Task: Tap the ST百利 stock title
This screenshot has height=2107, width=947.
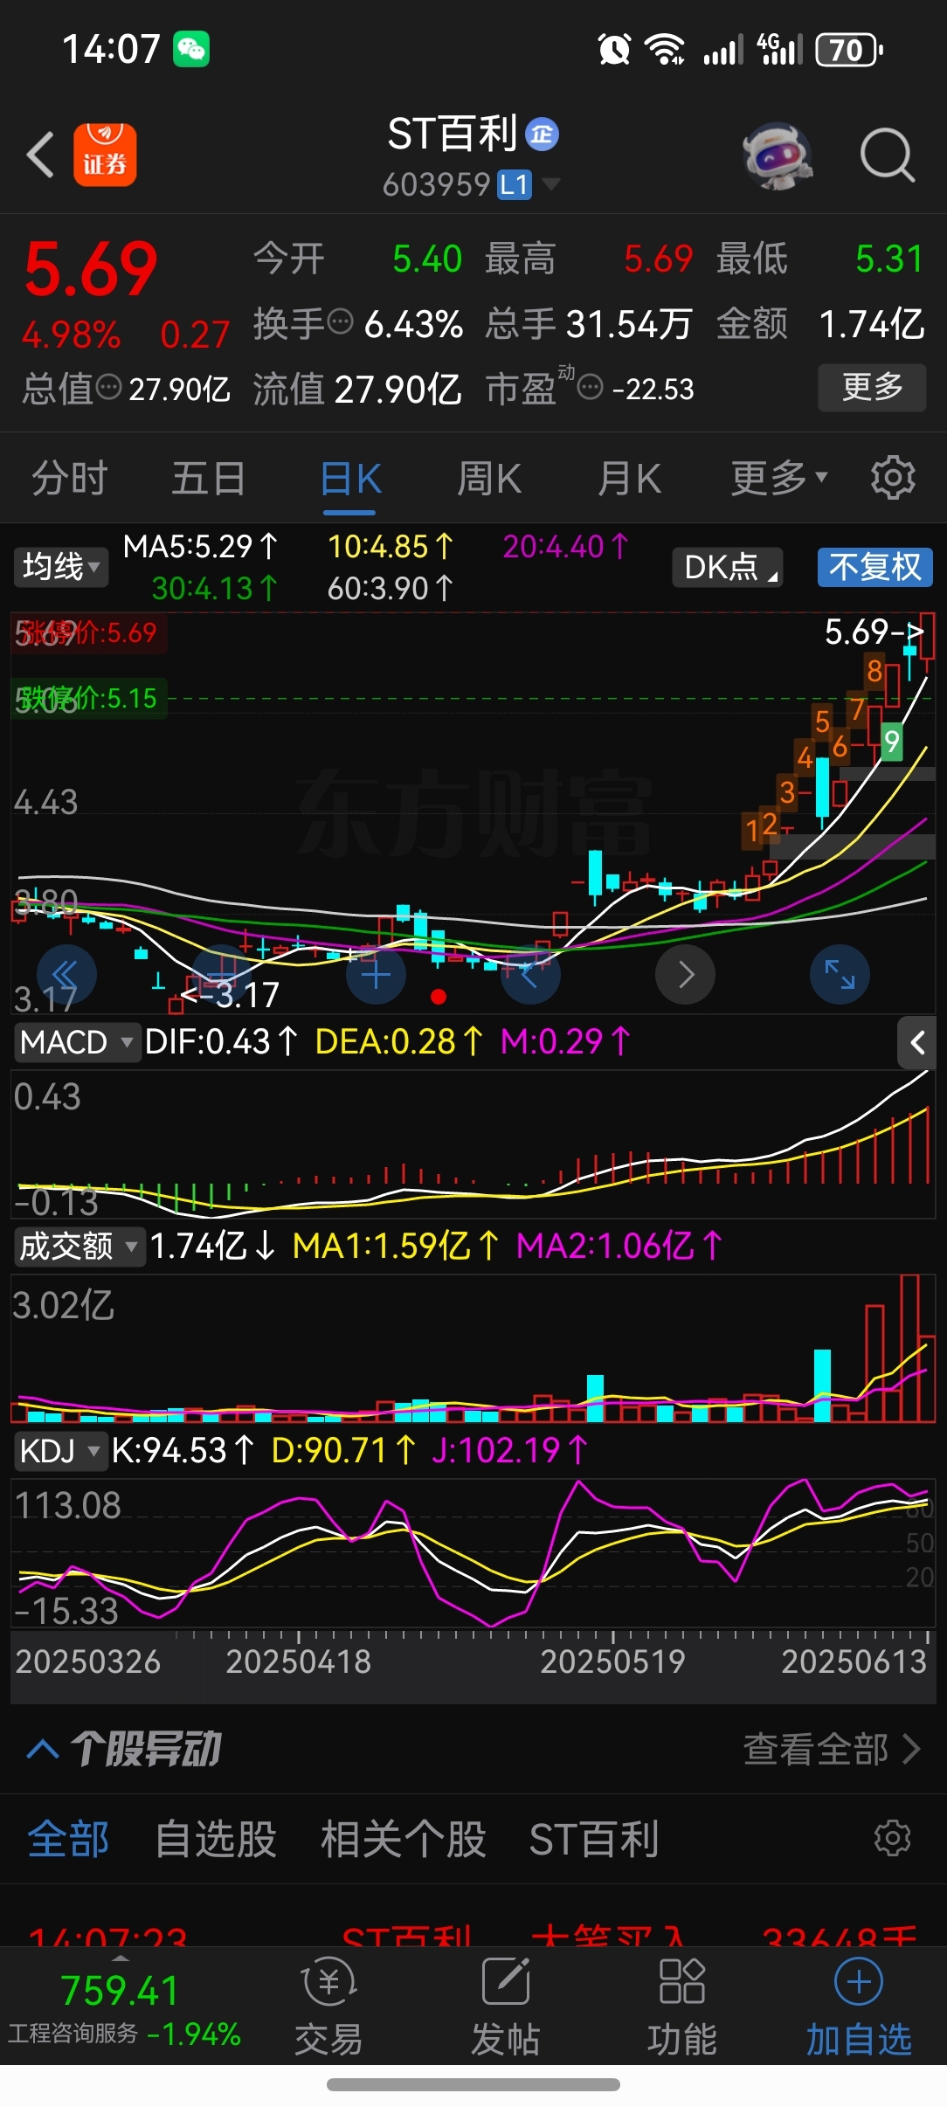Action: pos(453,135)
